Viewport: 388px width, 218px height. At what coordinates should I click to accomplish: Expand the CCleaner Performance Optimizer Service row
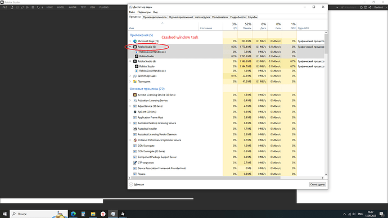coord(130,140)
